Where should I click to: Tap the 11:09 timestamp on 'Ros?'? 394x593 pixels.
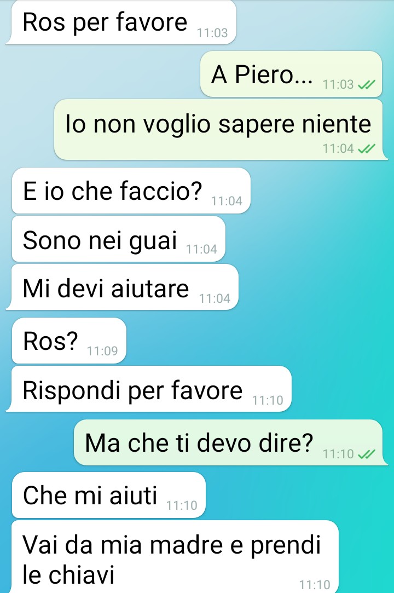102,351
